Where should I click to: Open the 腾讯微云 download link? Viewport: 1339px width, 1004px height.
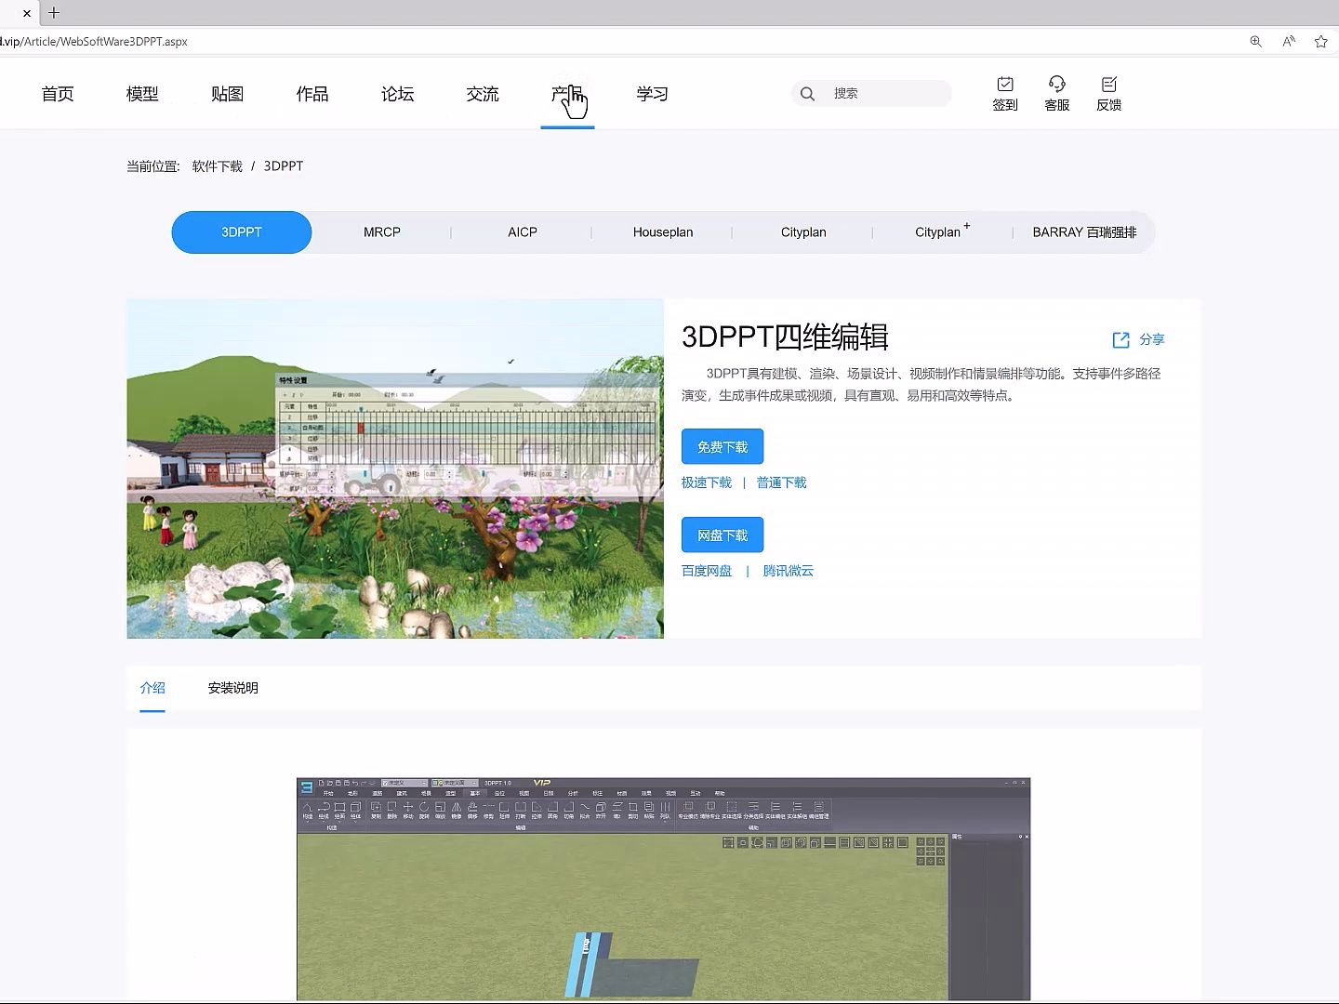[789, 571]
